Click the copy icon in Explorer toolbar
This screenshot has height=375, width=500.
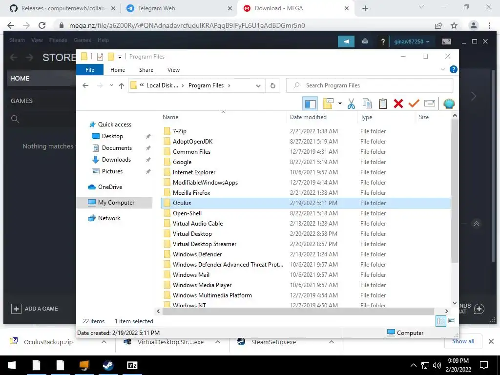click(x=367, y=104)
